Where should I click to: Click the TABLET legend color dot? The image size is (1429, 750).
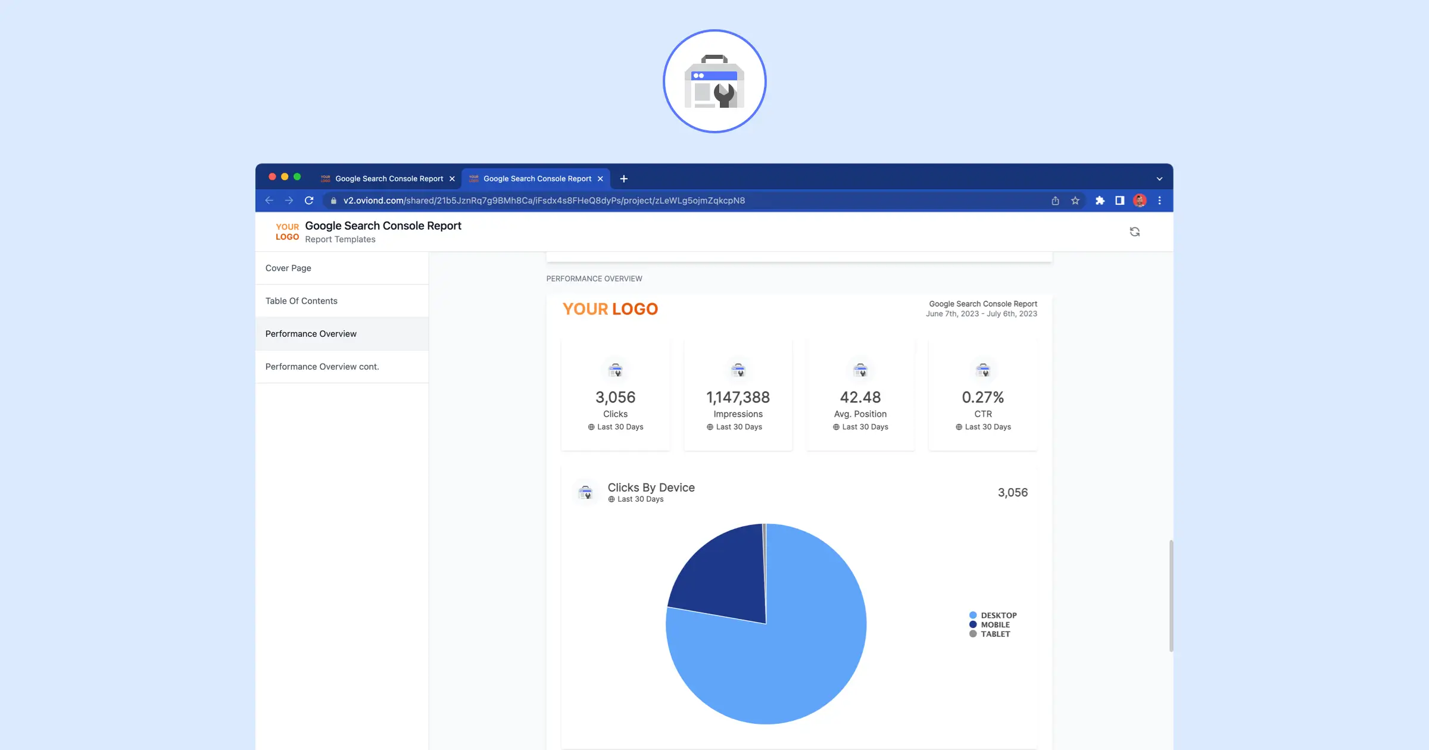tap(973, 634)
